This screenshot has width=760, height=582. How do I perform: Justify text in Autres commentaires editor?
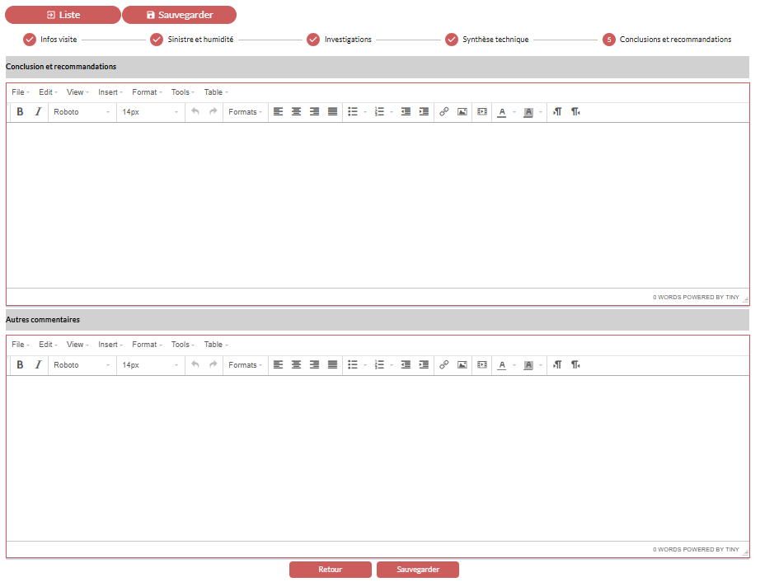pyautogui.click(x=332, y=365)
